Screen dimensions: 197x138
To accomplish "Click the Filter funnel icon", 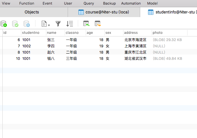I will pos(58,24).
